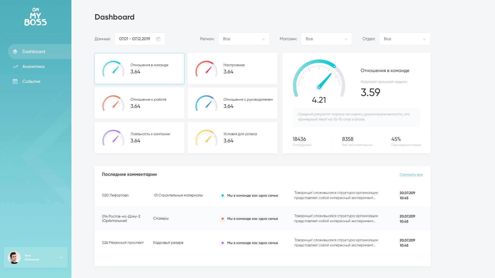This screenshot has height=278, width=495.
Task: Click the orange dot in Ростов-на-Дону-2 row
Action: click(x=222, y=219)
